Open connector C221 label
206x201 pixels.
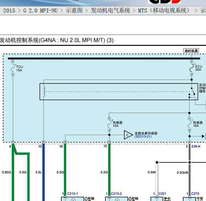(x=162, y=194)
